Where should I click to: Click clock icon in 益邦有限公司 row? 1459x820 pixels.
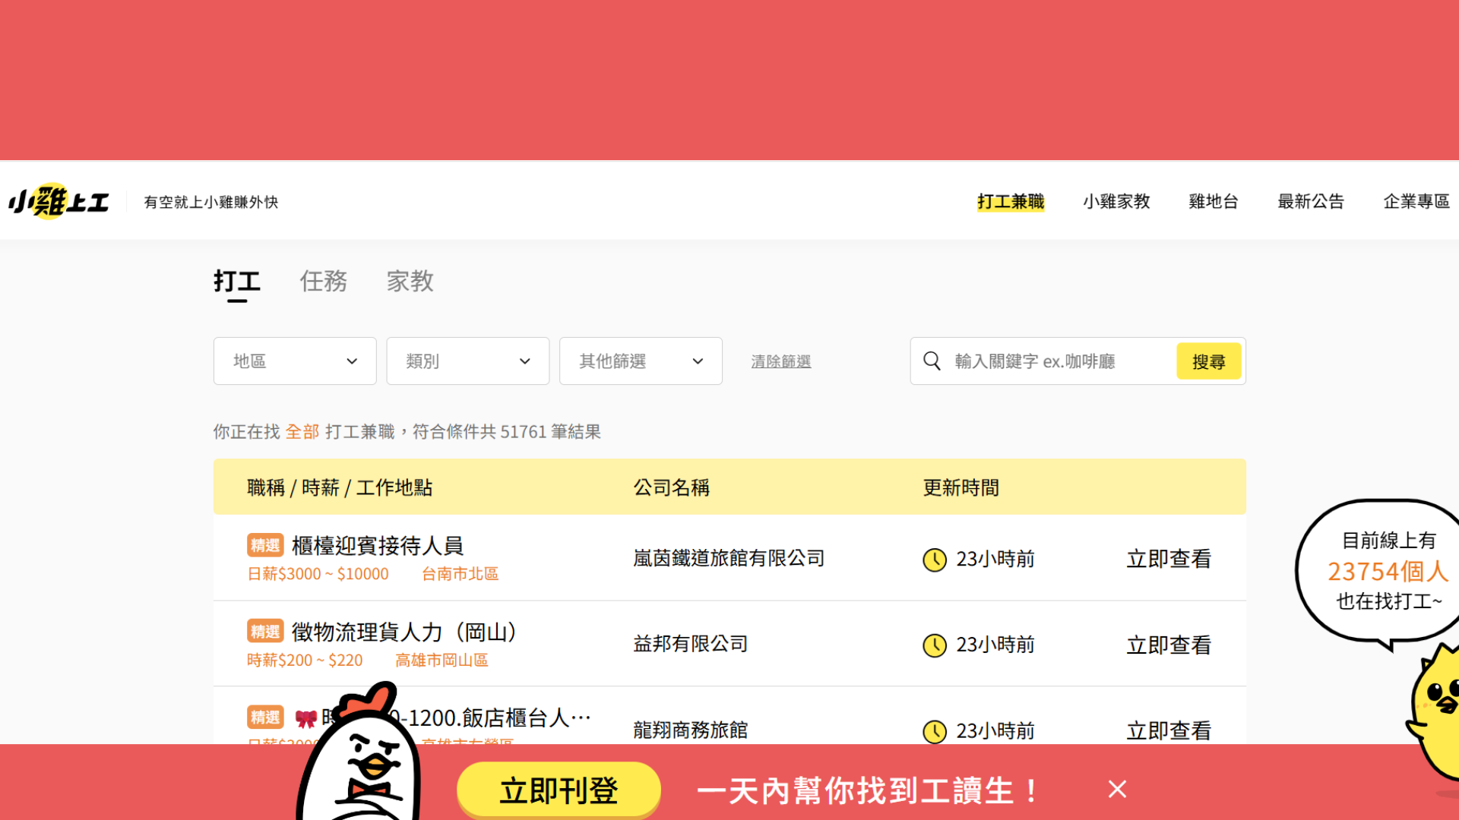coord(934,645)
